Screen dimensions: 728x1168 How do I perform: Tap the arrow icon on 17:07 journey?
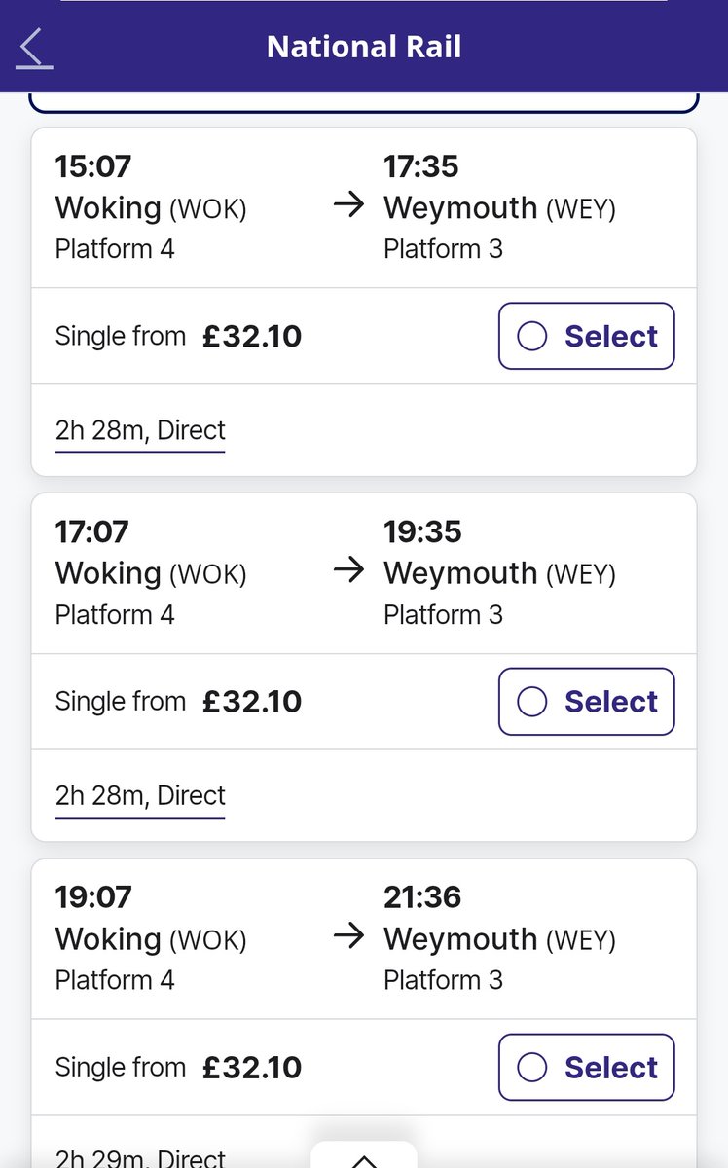[x=347, y=571]
